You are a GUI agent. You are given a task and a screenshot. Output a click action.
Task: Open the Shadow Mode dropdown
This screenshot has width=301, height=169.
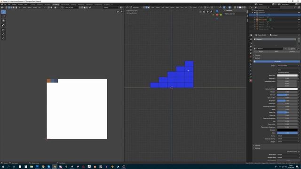288,158
